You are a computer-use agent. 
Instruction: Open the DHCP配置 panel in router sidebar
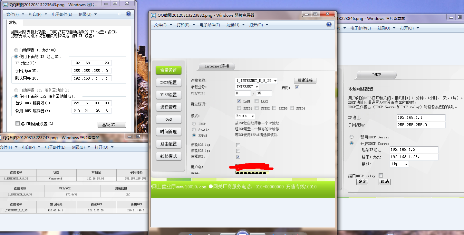169,83
